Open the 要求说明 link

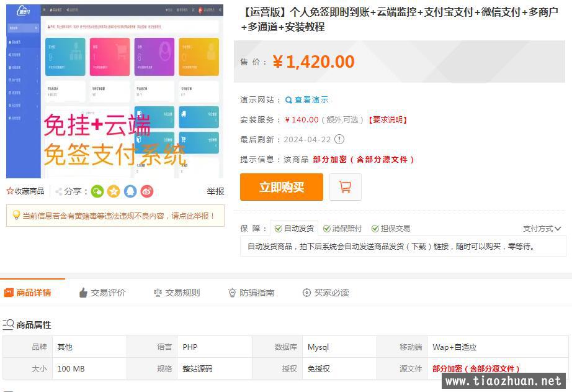[x=388, y=119]
